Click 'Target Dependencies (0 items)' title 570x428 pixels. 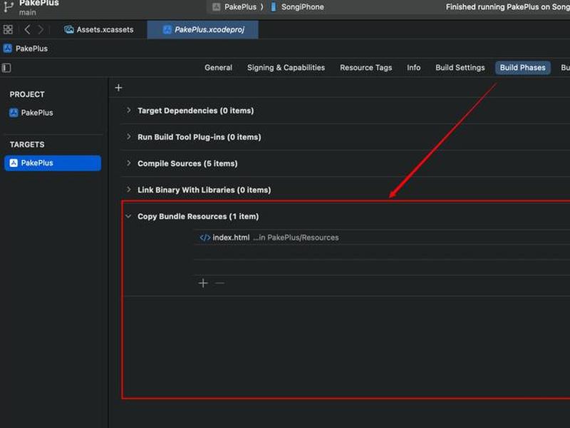pos(195,111)
